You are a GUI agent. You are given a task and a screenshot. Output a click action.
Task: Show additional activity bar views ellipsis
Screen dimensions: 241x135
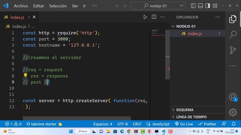233,66
